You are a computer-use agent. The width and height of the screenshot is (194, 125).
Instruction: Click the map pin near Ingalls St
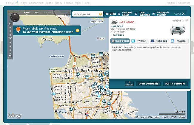(117, 113)
